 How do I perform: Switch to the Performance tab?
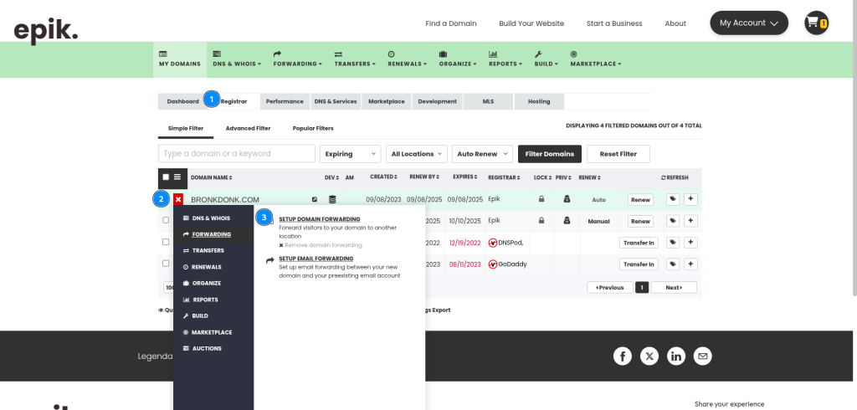(285, 102)
